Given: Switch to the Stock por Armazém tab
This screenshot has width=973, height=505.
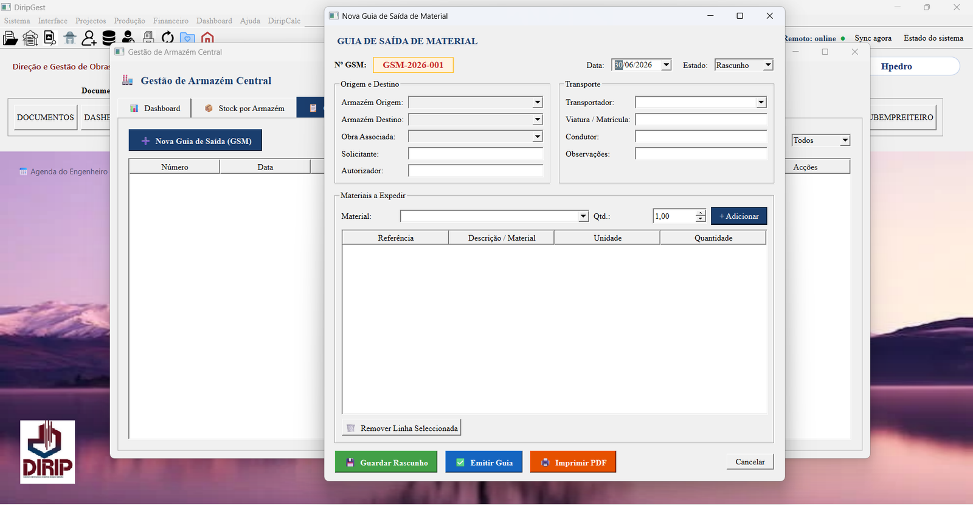Looking at the screenshot, I should pos(244,108).
